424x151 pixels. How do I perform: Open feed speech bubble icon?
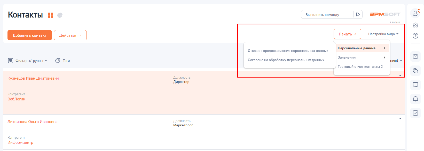[415, 84]
